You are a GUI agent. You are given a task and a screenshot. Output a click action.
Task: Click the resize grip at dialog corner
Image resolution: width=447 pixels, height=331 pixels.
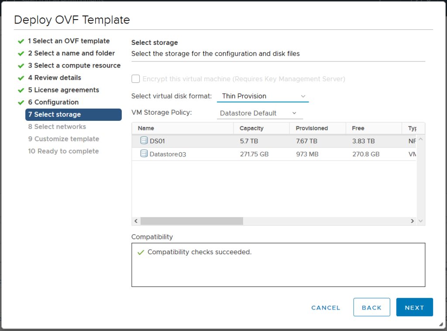pos(440,324)
